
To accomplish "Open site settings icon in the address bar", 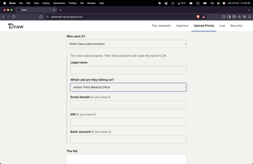I will [47, 17].
